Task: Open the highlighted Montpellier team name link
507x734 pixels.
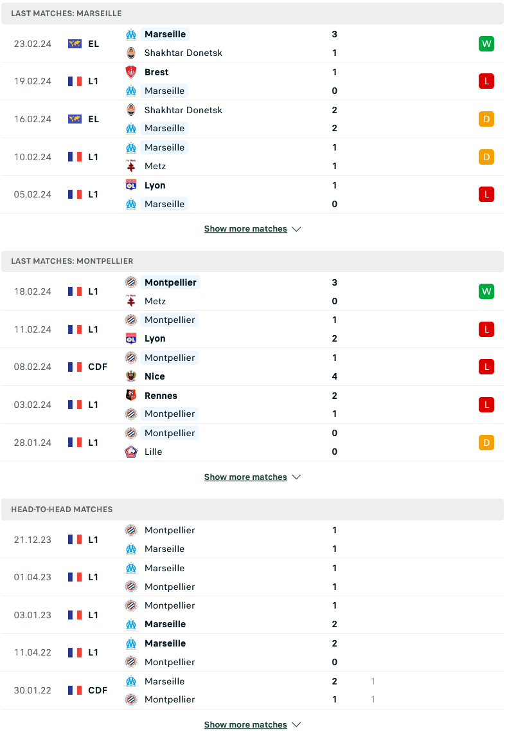Action: [x=170, y=282]
